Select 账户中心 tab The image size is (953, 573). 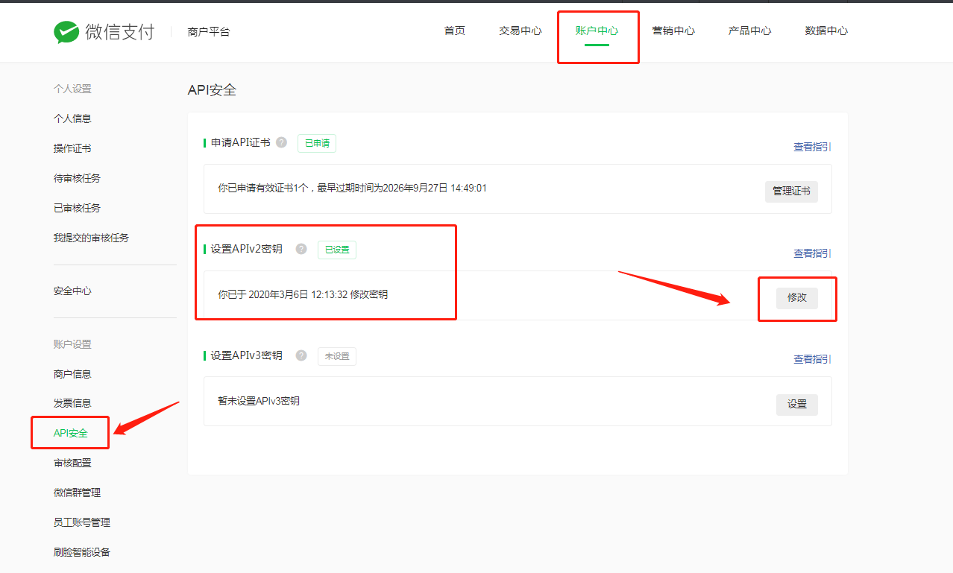[597, 31]
